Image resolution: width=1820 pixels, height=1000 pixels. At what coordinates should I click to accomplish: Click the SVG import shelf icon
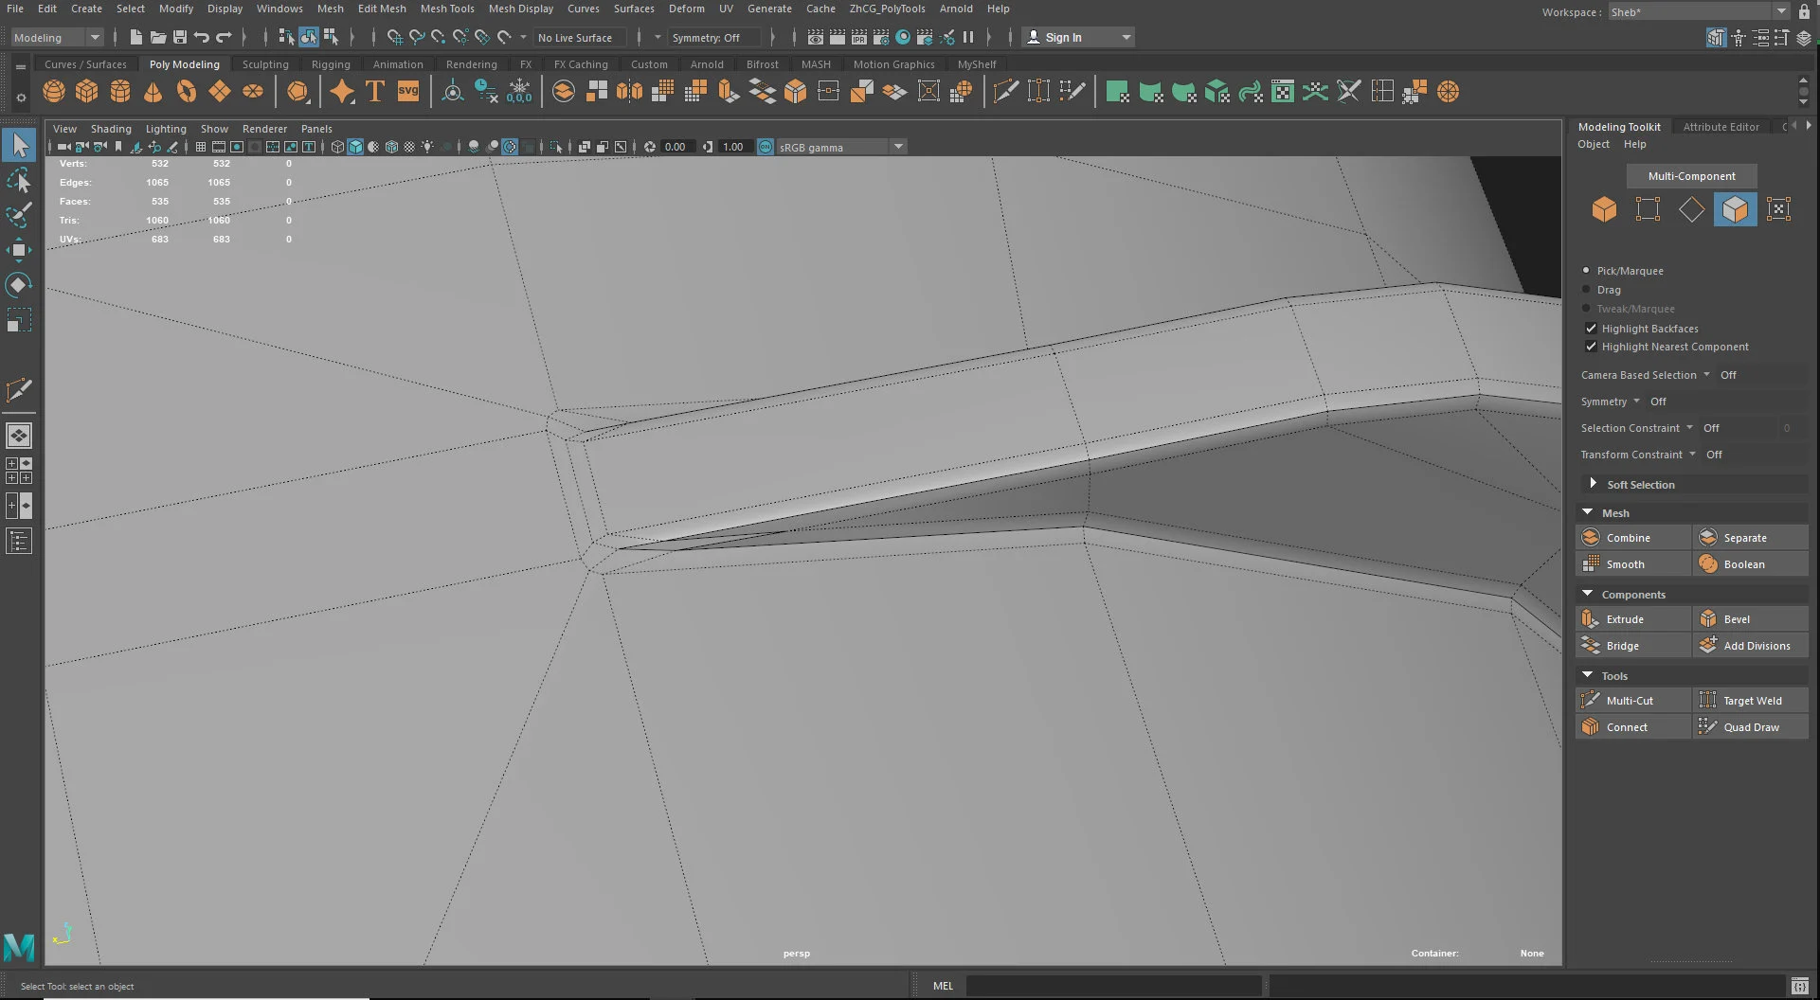click(408, 92)
